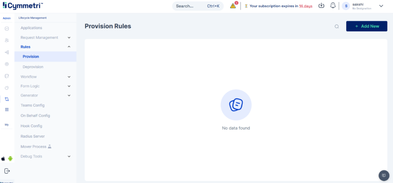Click the Search Ctrl+K field

click(x=198, y=6)
